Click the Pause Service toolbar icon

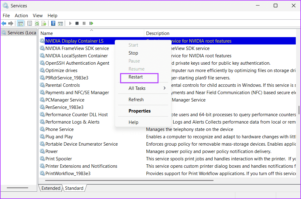coord(84,23)
